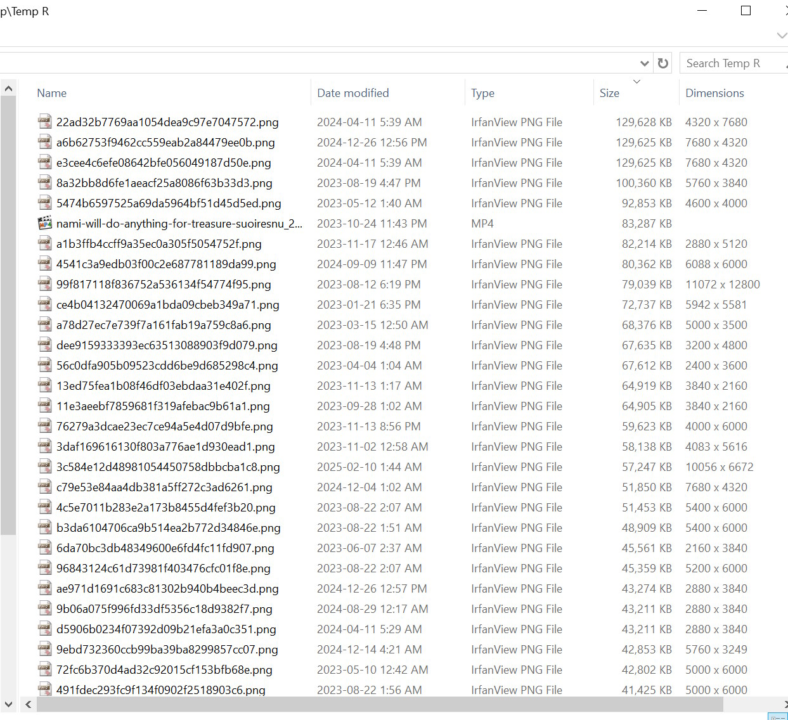Click the address bar path field

[x=317, y=63]
